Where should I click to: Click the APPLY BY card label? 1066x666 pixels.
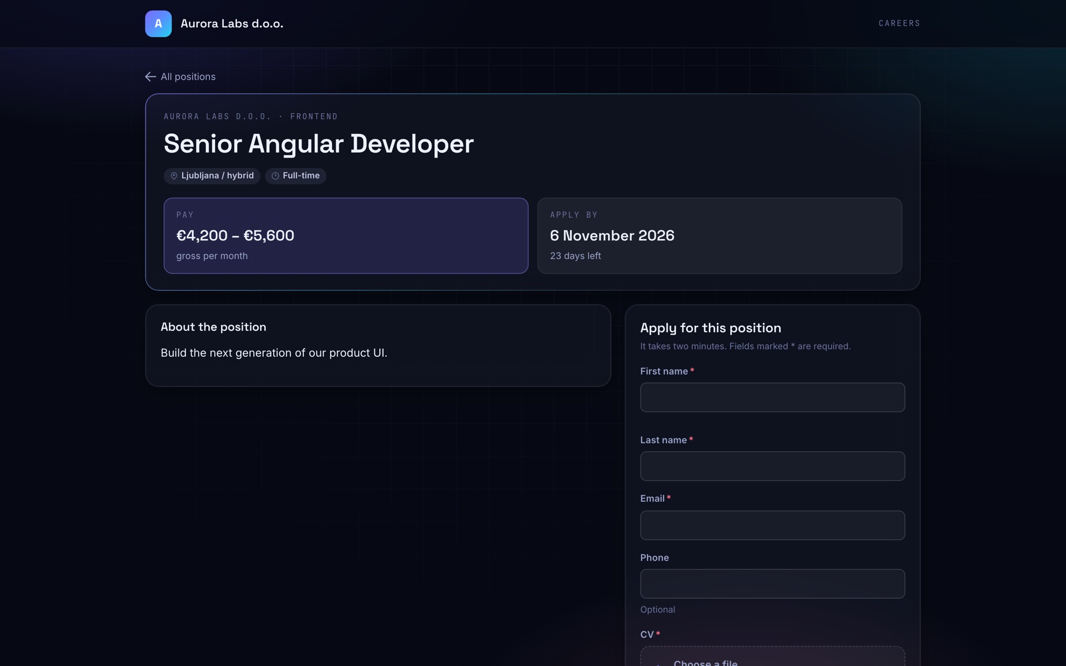[574, 215]
